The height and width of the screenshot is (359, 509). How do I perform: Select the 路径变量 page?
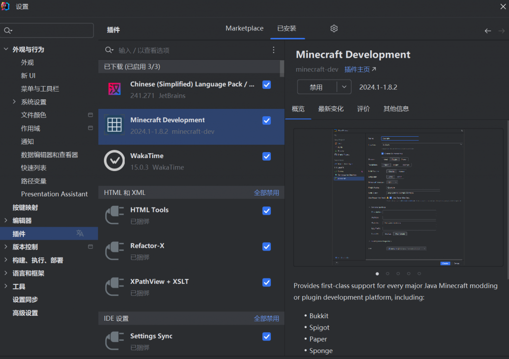(34, 181)
